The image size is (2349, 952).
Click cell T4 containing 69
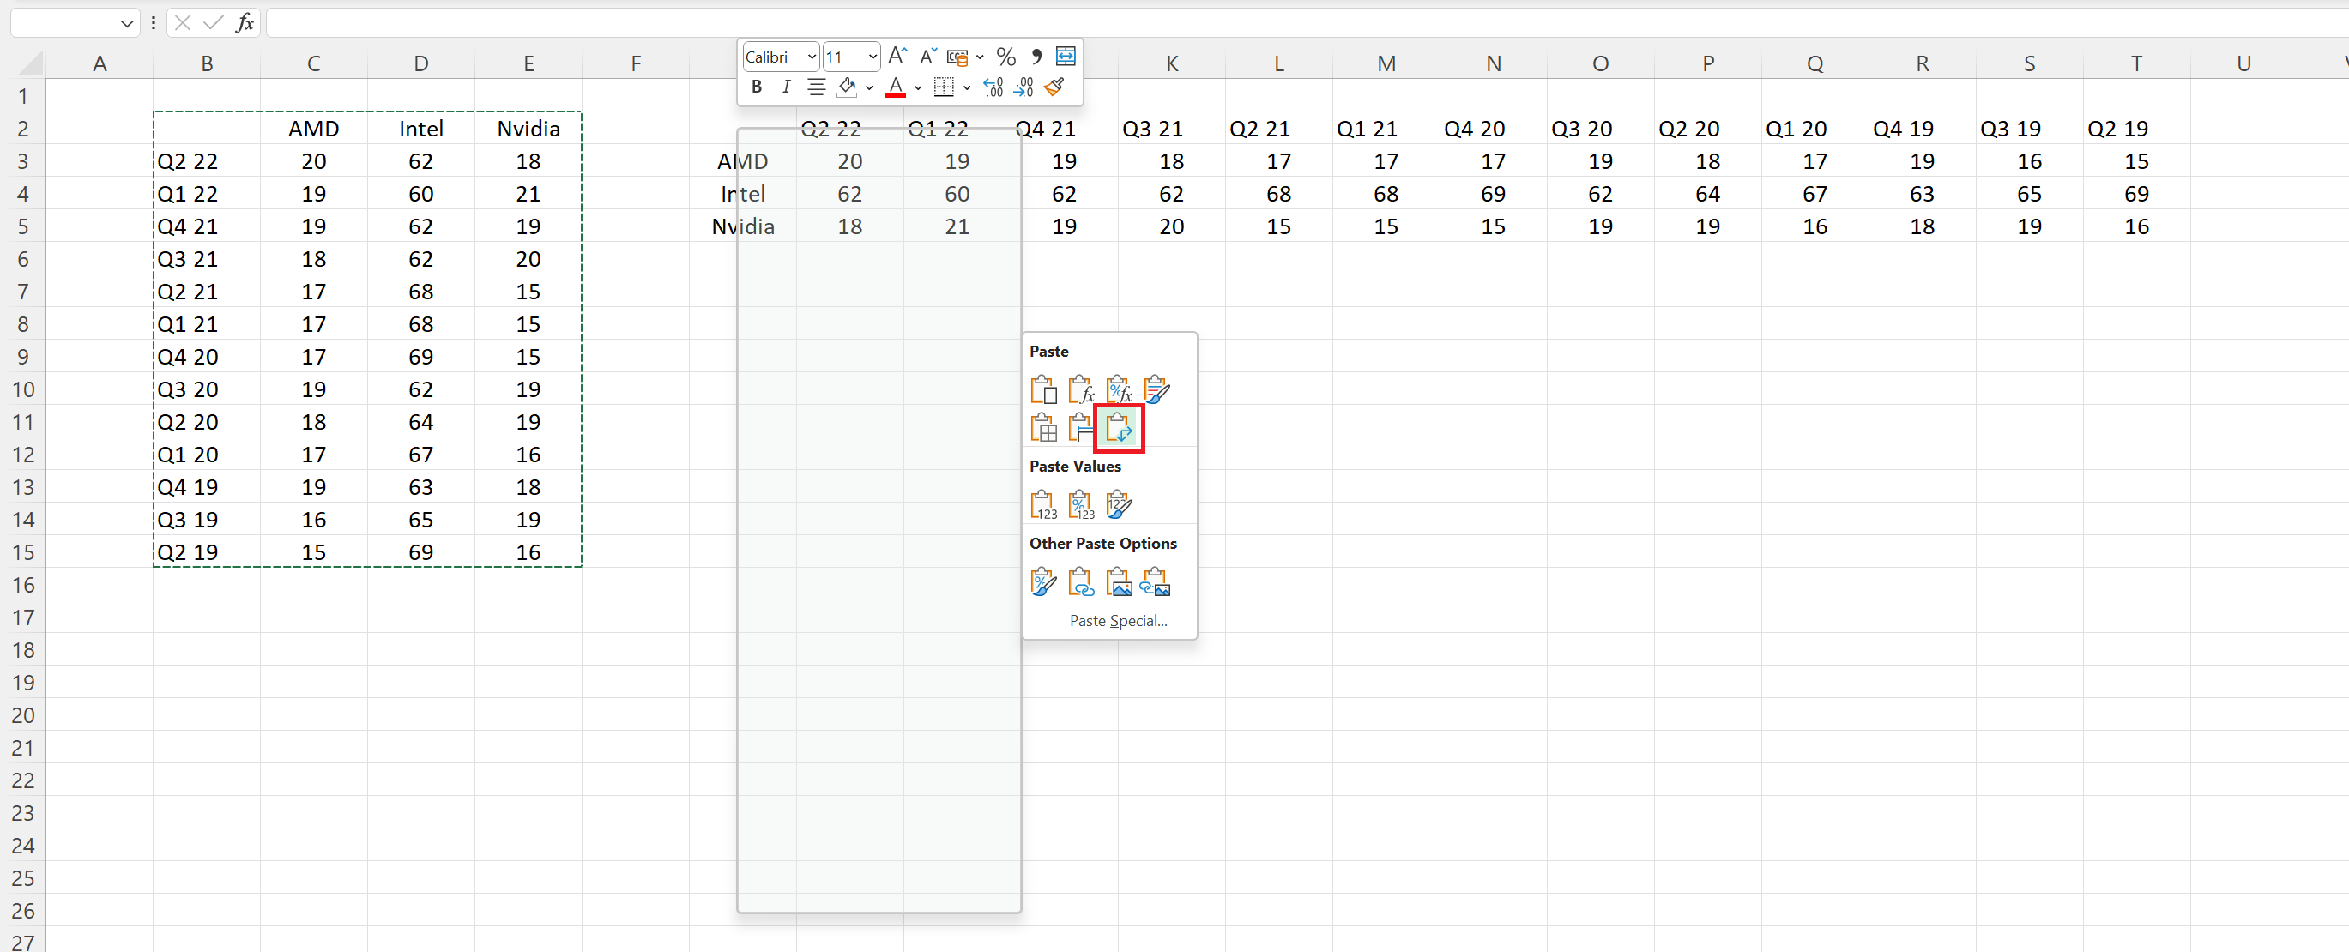tap(2136, 194)
